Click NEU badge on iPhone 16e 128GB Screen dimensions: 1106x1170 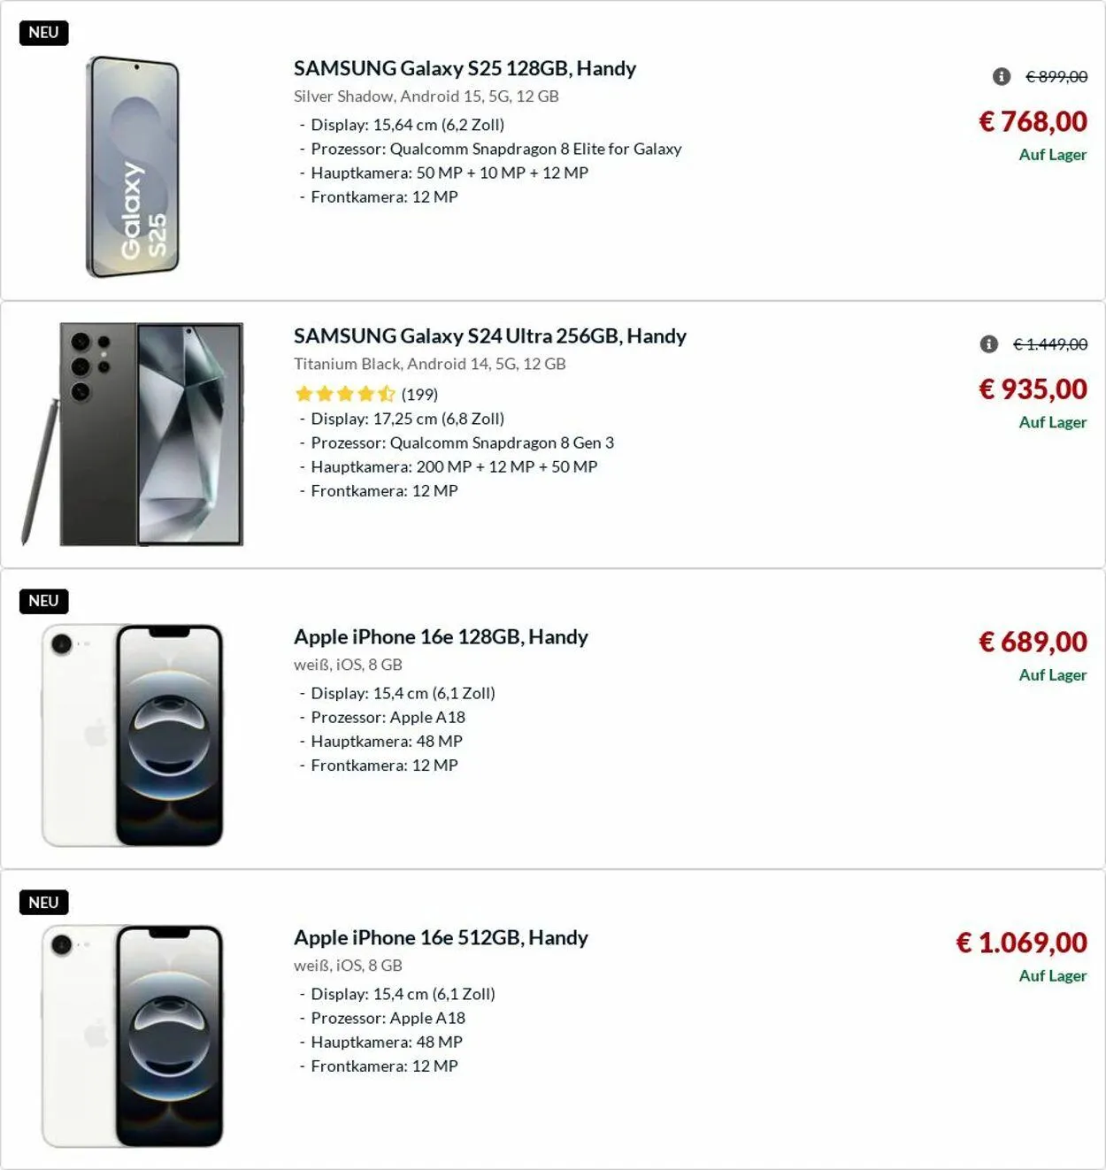(x=43, y=601)
